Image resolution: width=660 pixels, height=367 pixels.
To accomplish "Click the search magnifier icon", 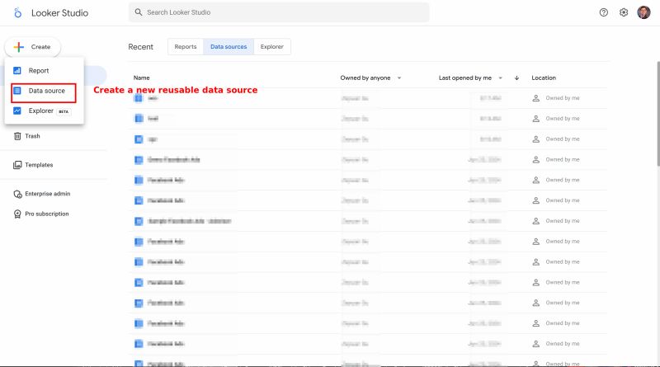I will coord(138,12).
